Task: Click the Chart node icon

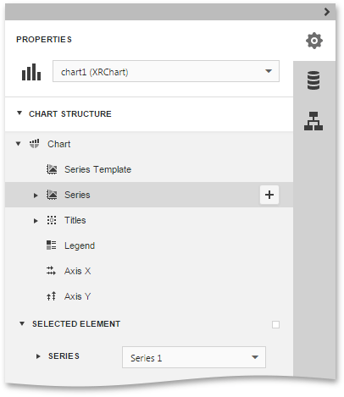Action: (35, 144)
